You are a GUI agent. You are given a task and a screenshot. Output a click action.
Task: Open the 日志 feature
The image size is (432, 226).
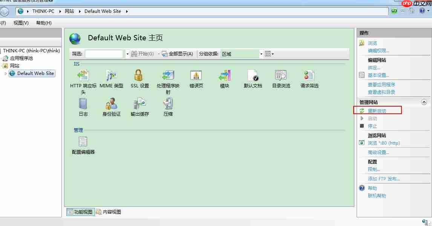[x=83, y=104]
